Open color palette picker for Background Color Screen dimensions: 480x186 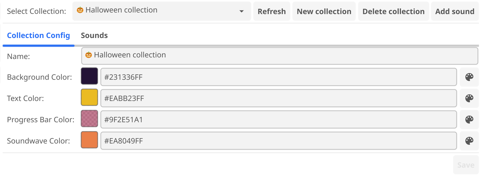(469, 77)
